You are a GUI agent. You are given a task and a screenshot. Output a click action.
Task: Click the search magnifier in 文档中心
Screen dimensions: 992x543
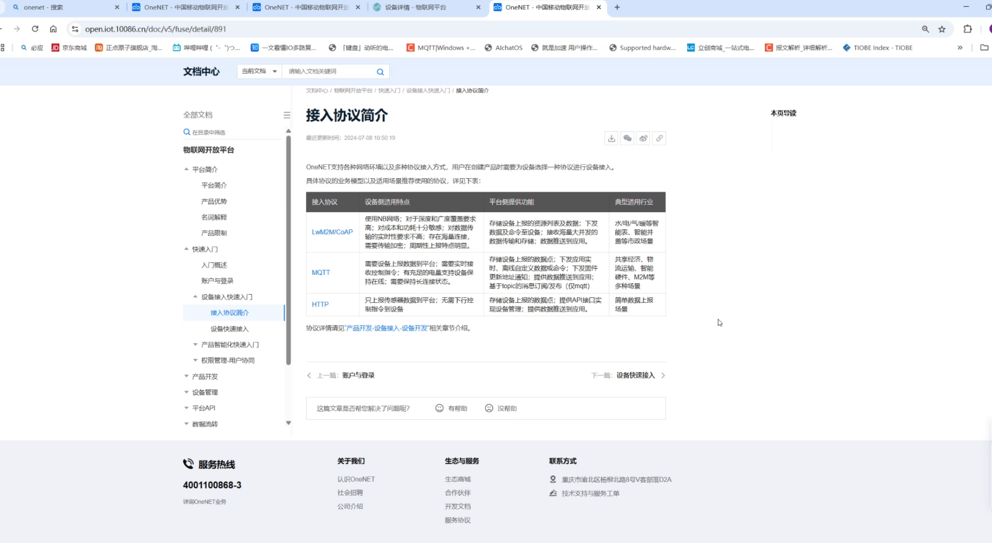(x=380, y=72)
